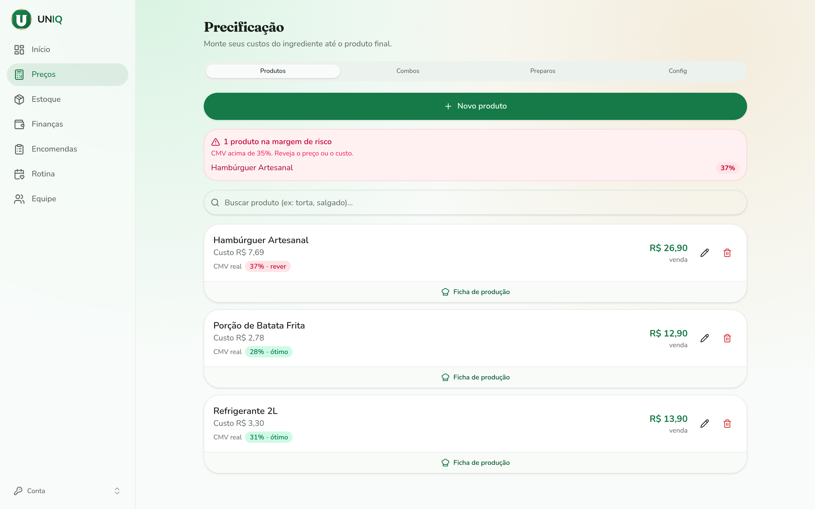Go to Finanças wallet icon
This screenshot has height=509, width=815.
(x=19, y=124)
